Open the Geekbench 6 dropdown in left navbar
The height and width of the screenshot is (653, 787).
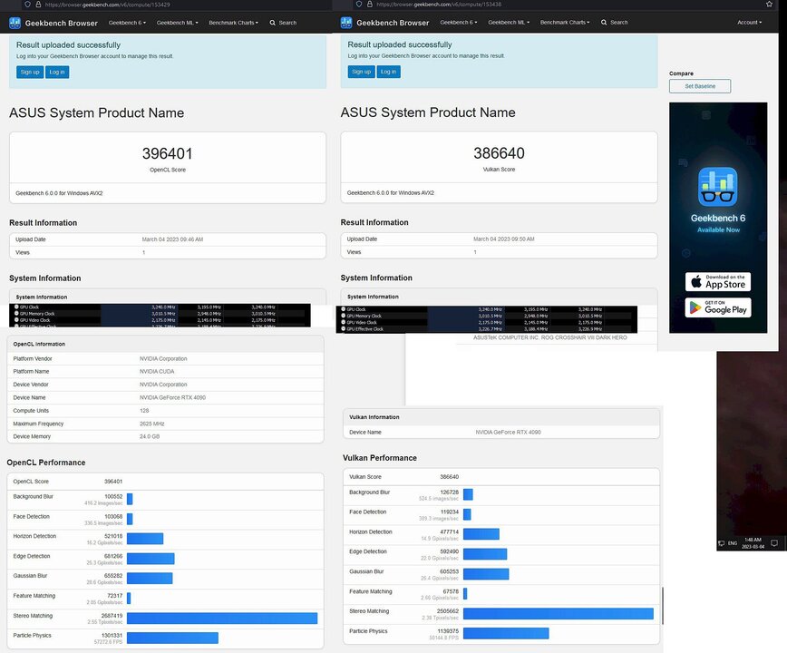127,23
